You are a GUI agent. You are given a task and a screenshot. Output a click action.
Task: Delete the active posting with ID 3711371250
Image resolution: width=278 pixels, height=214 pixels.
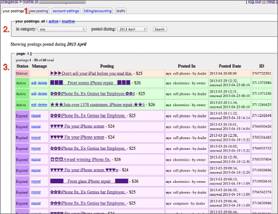[x=42, y=94]
